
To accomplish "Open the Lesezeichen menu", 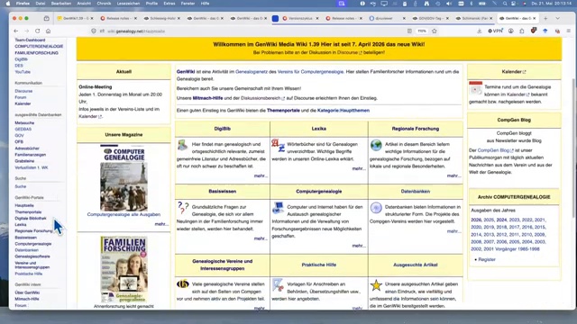I will (128, 4).
